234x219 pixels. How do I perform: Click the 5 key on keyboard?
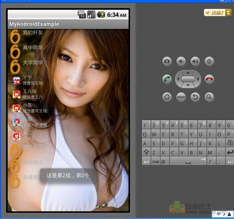click(184, 124)
